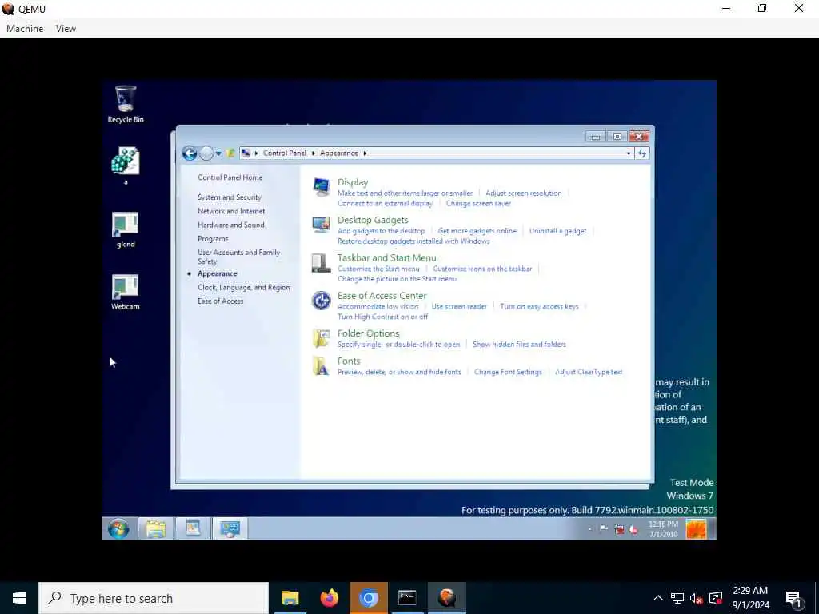Click the Windows 7 taskbar clock
The image size is (819, 614).
pyautogui.click(x=663, y=529)
